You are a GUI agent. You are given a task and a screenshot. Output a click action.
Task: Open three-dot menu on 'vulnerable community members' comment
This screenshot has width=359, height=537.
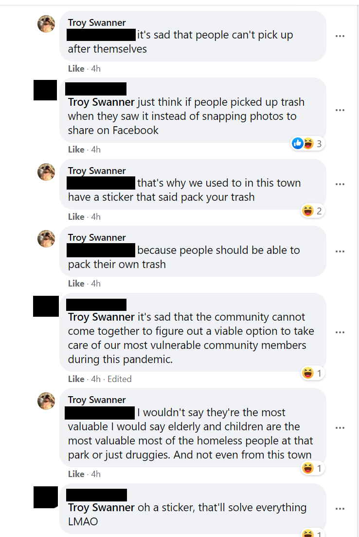point(340,332)
